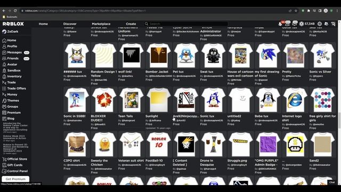Open Money in the left sidebar
This screenshot has height=192, width=341.
(10, 94)
